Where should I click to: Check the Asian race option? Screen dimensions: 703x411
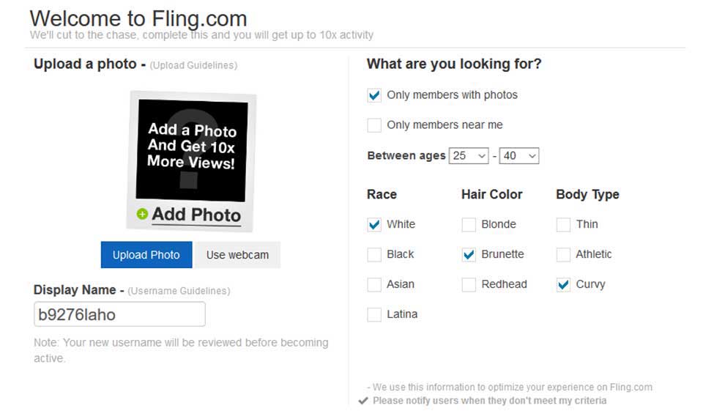374,285
